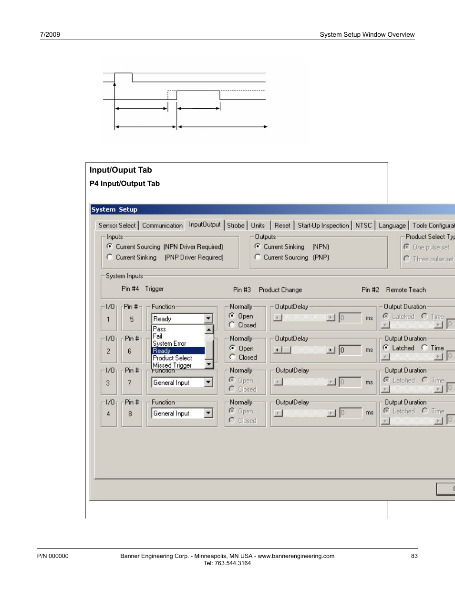455x589 pixels.
Task: Choose Fail from function list
Action: click(x=178, y=336)
